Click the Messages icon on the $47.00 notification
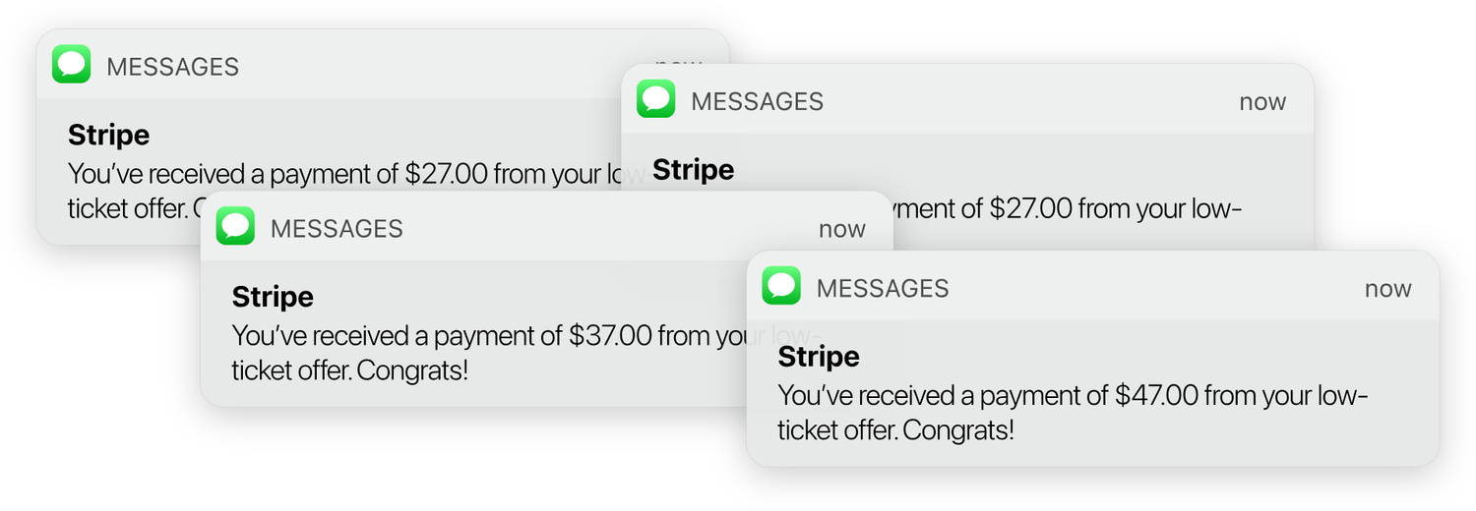This screenshot has height=511, width=1476. (x=781, y=286)
